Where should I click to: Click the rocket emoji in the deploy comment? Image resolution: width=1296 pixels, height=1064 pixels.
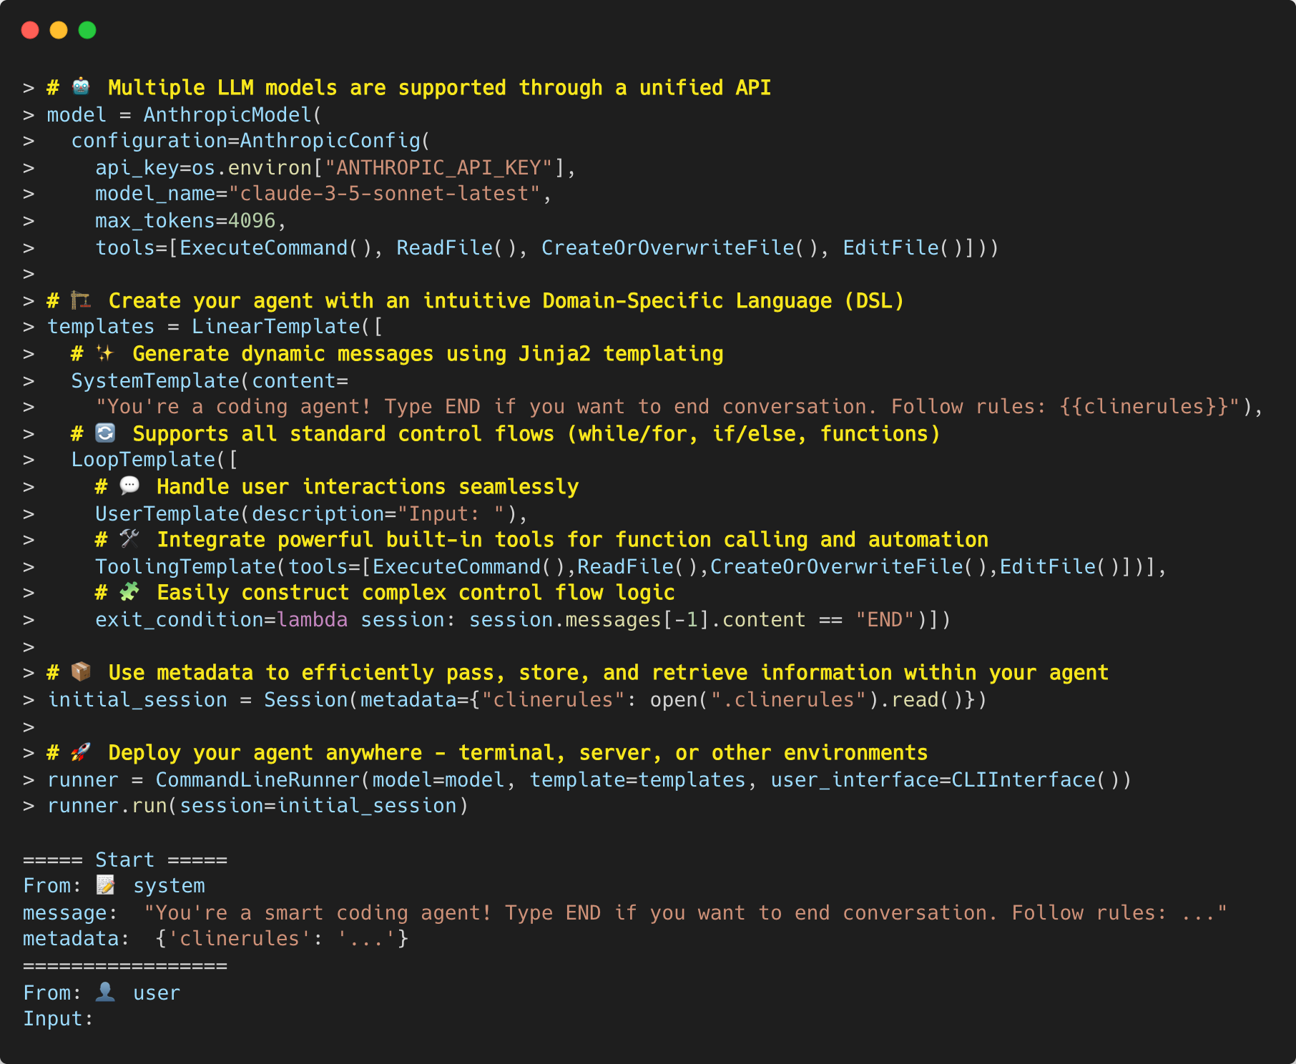click(80, 752)
